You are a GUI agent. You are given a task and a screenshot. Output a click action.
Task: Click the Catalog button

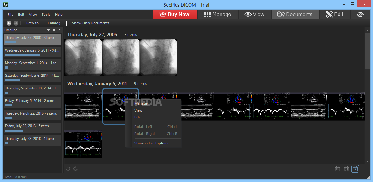coord(54,23)
